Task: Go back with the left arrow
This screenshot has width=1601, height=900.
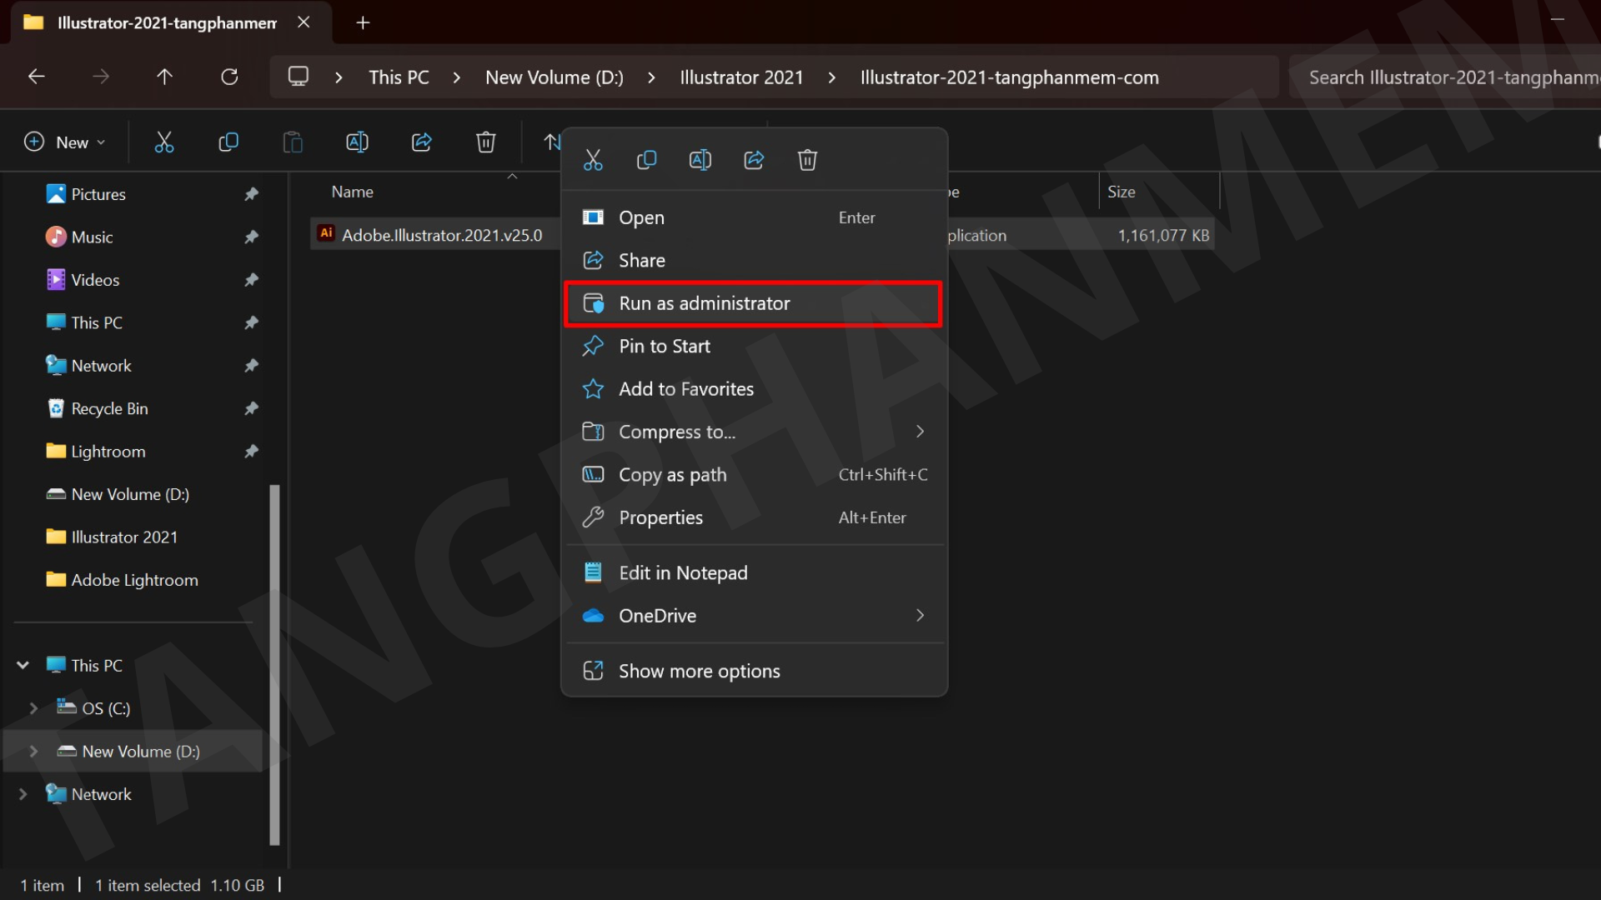Action: [36, 77]
